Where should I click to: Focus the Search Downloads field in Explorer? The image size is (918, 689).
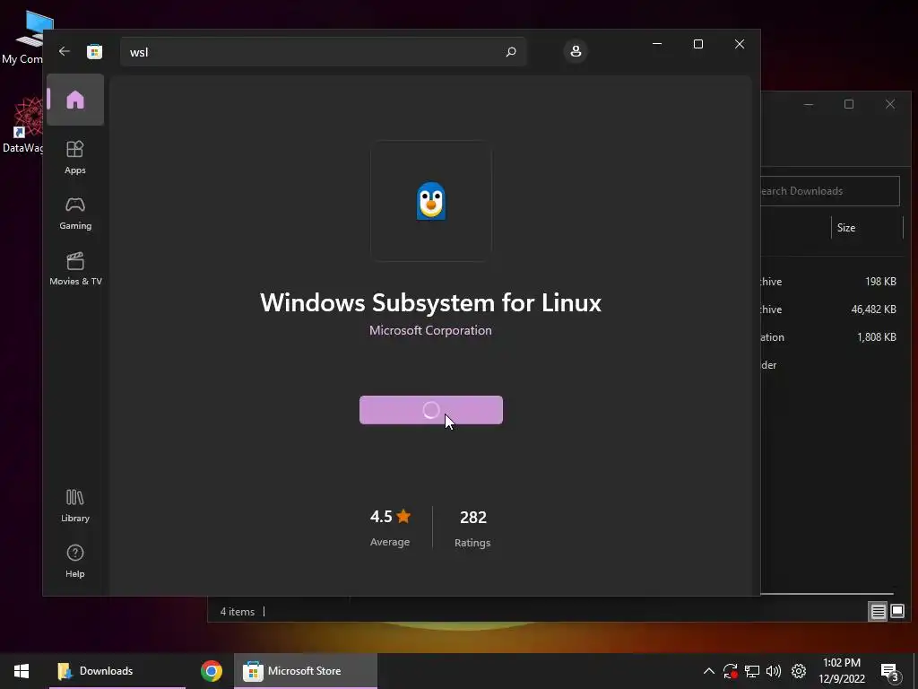(829, 191)
